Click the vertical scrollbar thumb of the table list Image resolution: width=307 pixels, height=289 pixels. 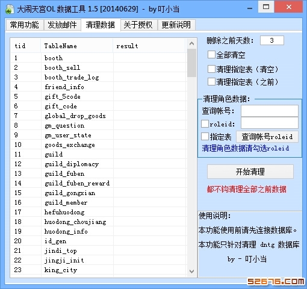pos(191,63)
